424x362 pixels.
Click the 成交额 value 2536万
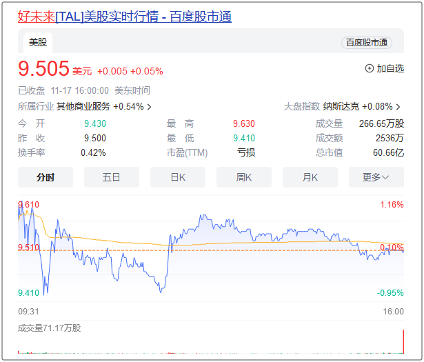[x=390, y=138]
